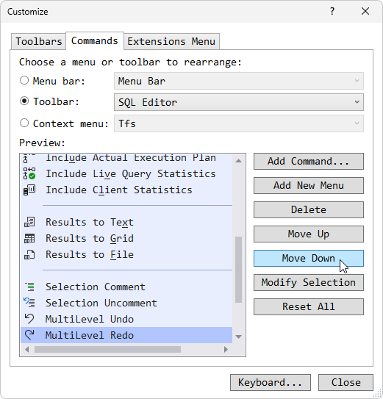This screenshot has width=383, height=399.
Task: Open the Tfs context menu dropdown
Action: click(239, 123)
